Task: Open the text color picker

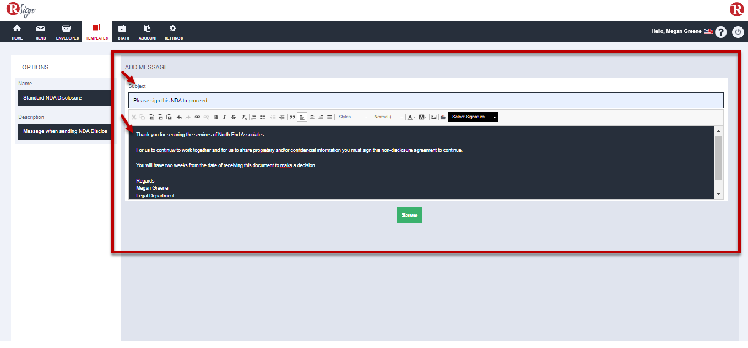Action: tap(411, 117)
